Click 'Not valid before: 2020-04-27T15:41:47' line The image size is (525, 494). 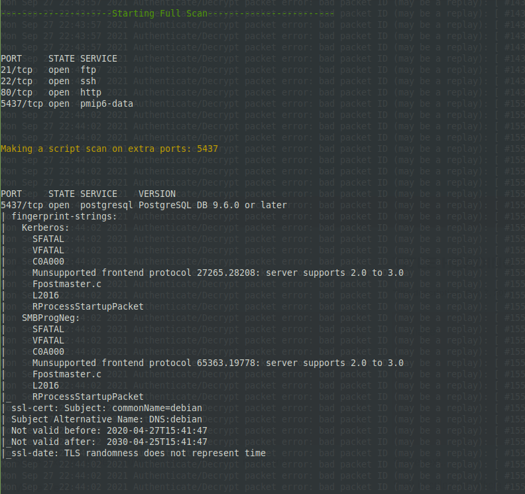pyautogui.click(x=109, y=431)
